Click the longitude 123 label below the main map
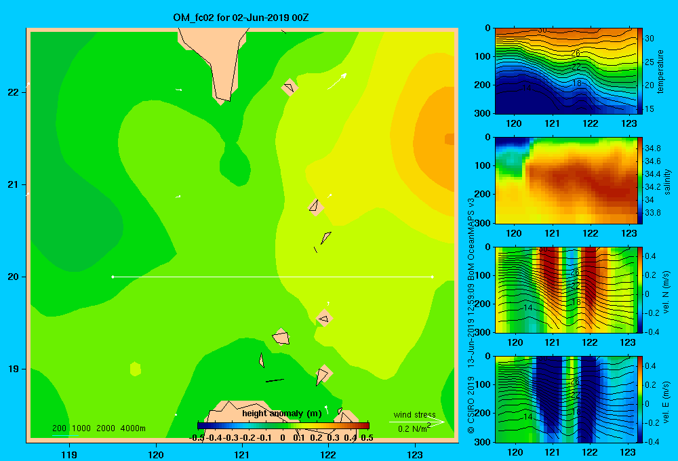678x461 pixels. tap(415, 454)
